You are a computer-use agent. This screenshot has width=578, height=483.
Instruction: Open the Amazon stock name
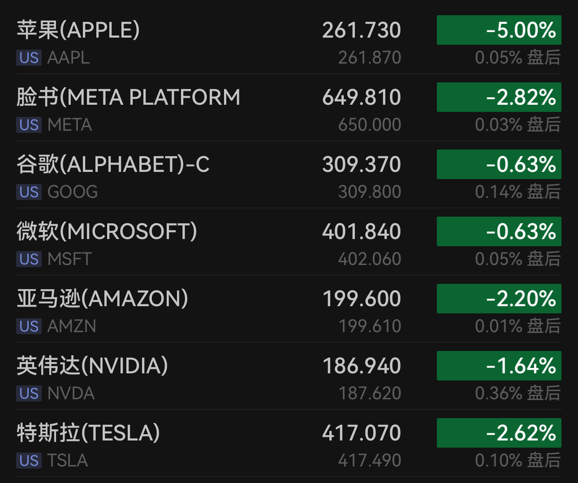(x=102, y=299)
